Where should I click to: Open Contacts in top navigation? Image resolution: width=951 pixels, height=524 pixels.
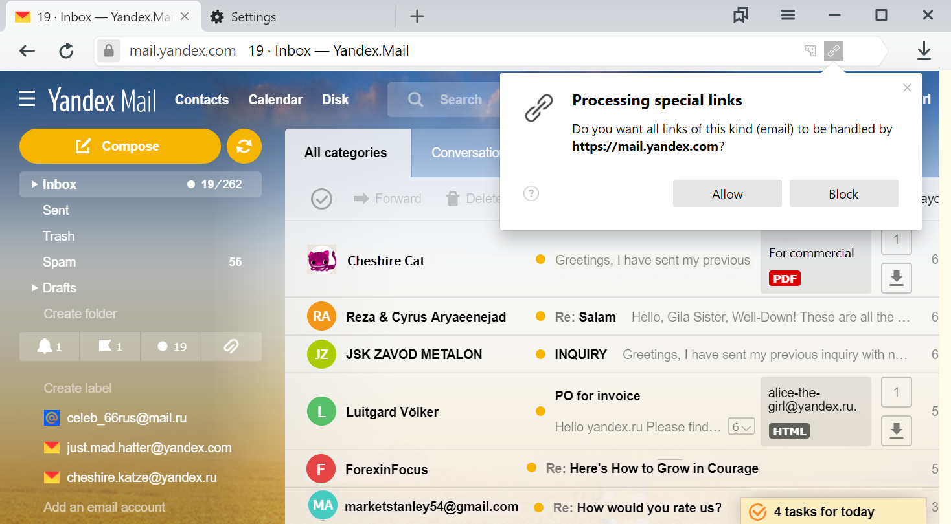click(x=201, y=100)
